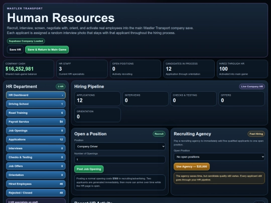Screen dimensions: 271x203
Task: Open Payroll Service section
Action: click(36, 122)
